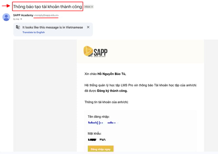Open the Inbox label chip
This screenshot has width=218, height=154.
click(x=87, y=6)
